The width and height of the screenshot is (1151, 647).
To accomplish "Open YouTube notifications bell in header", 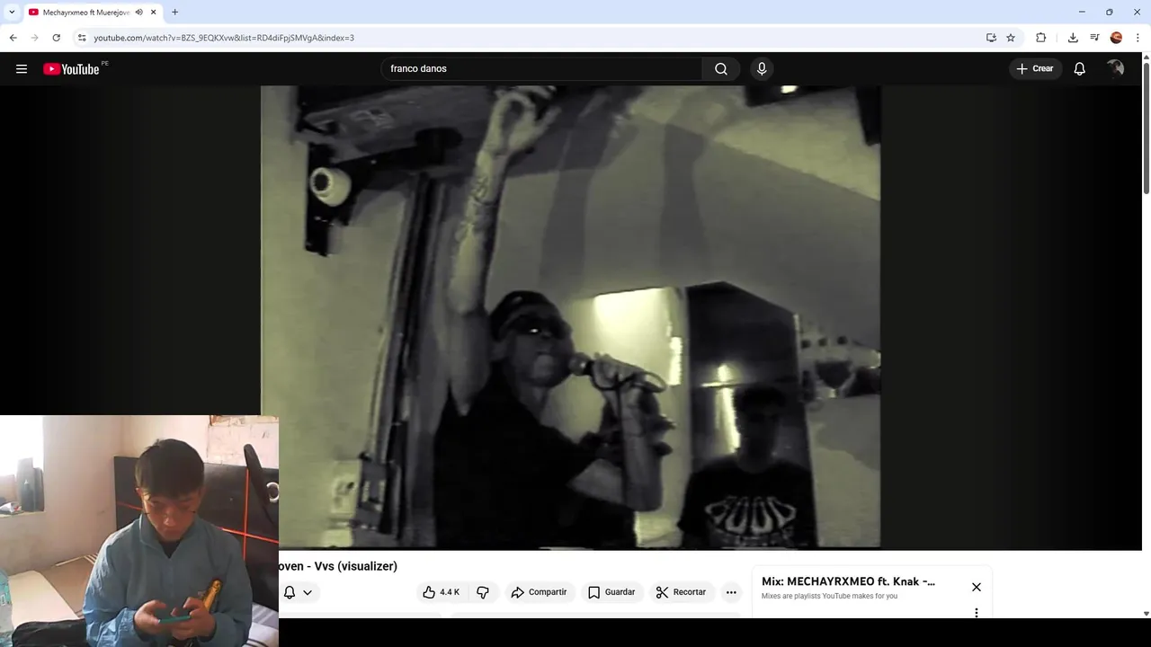I will click(x=1080, y=68).
